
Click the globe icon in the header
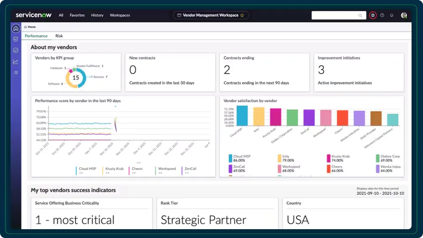373,15
